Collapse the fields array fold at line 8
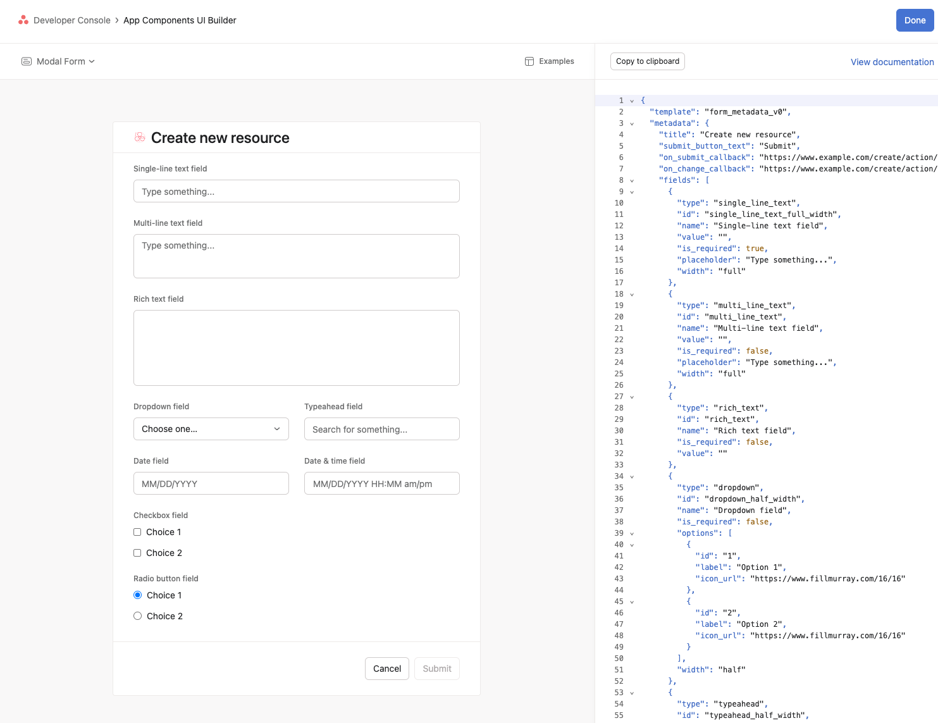The image size is (938, 723). (632, 180)
